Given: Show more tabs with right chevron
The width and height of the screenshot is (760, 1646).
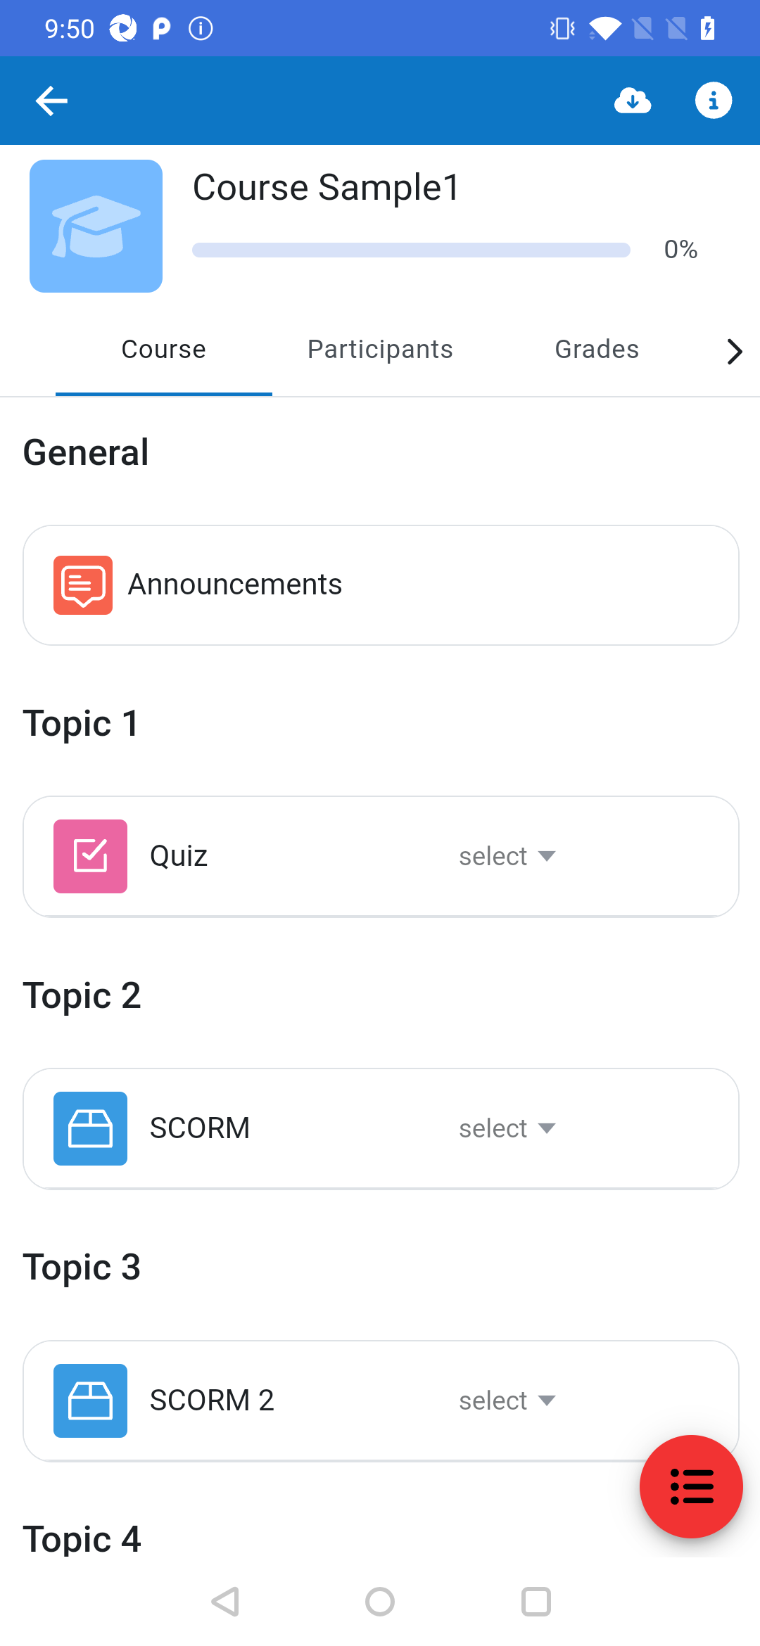Looking at the screenshot, I should pyautogui.click(x=734, y=351).
